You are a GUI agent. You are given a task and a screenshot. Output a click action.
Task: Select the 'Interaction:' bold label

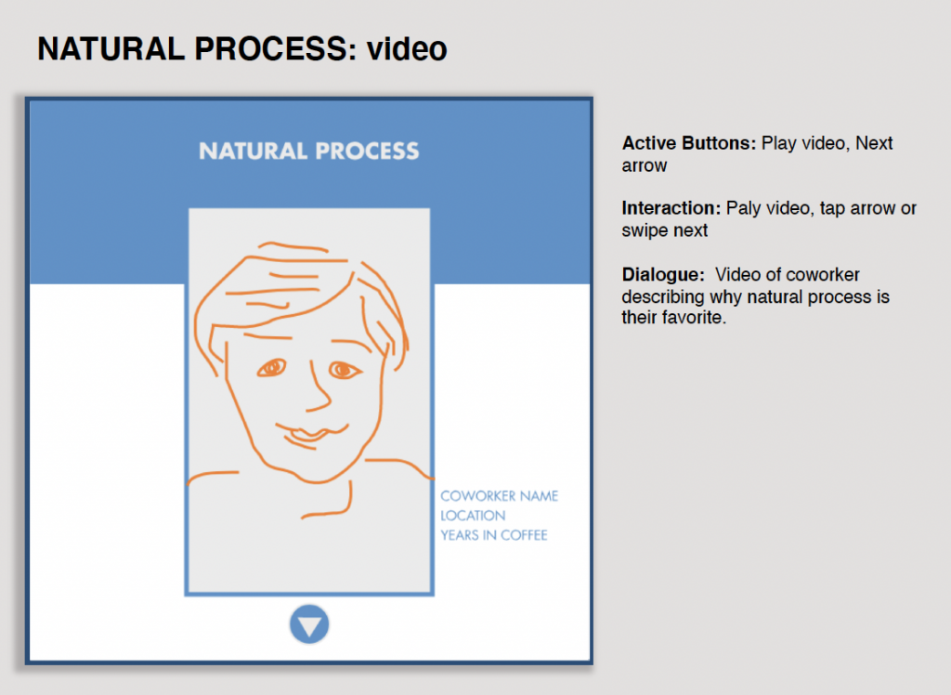coord(671,209)
